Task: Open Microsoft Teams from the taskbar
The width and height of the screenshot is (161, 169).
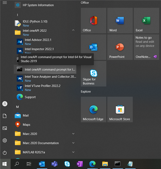Action: (x=55, y=164)
